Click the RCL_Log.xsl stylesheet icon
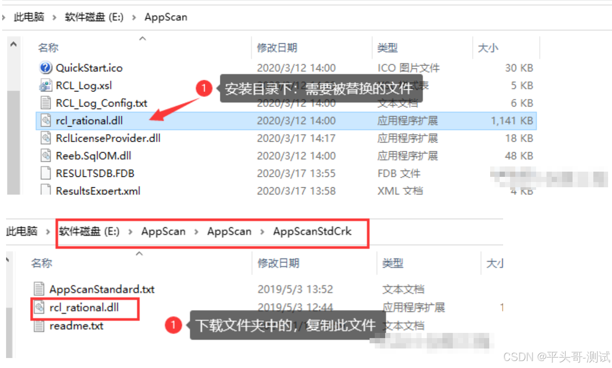Image resolution: width=612 pixels, height=368 pixels. [x=46, y=85]
